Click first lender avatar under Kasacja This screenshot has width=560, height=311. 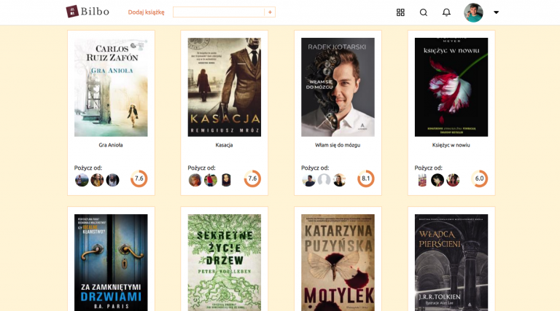click(x=195, y=180)
